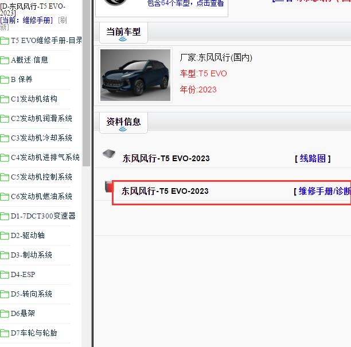Open T5 EVO维修手册-目录 tree entry
351x347 pixels.
coord(46,41)
